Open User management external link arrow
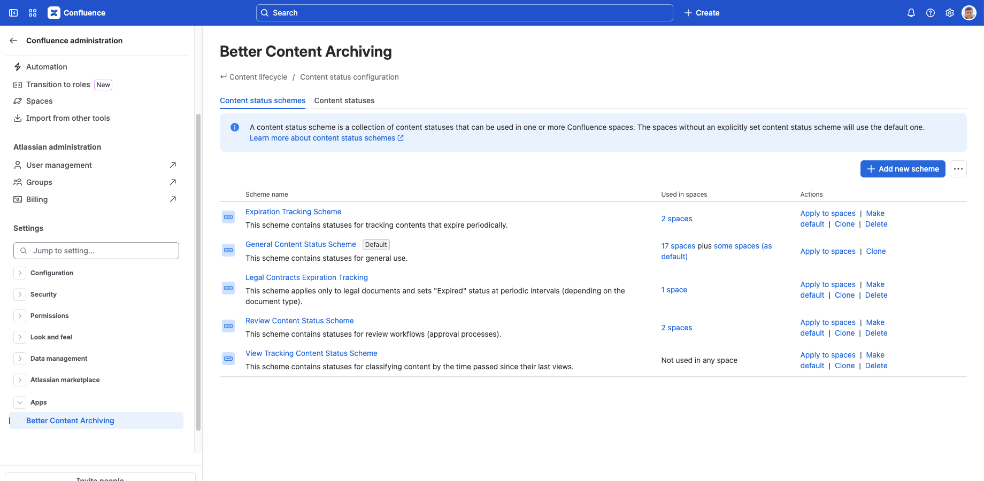This screenshot has width=984, height=481. coord(173,165)
